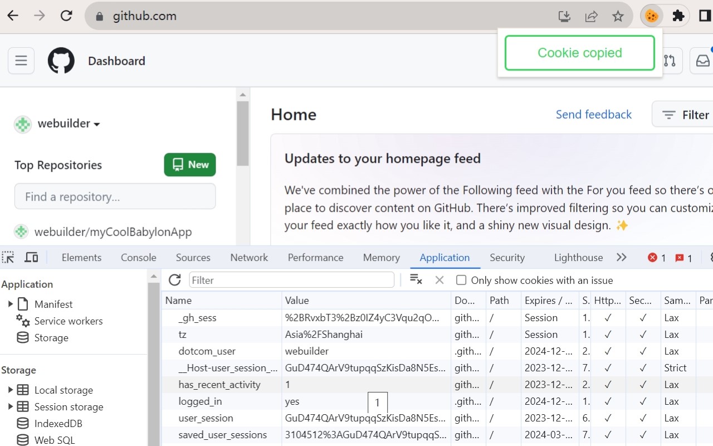Select the inspect element tool in DevTools

click(x=7, y=257)
